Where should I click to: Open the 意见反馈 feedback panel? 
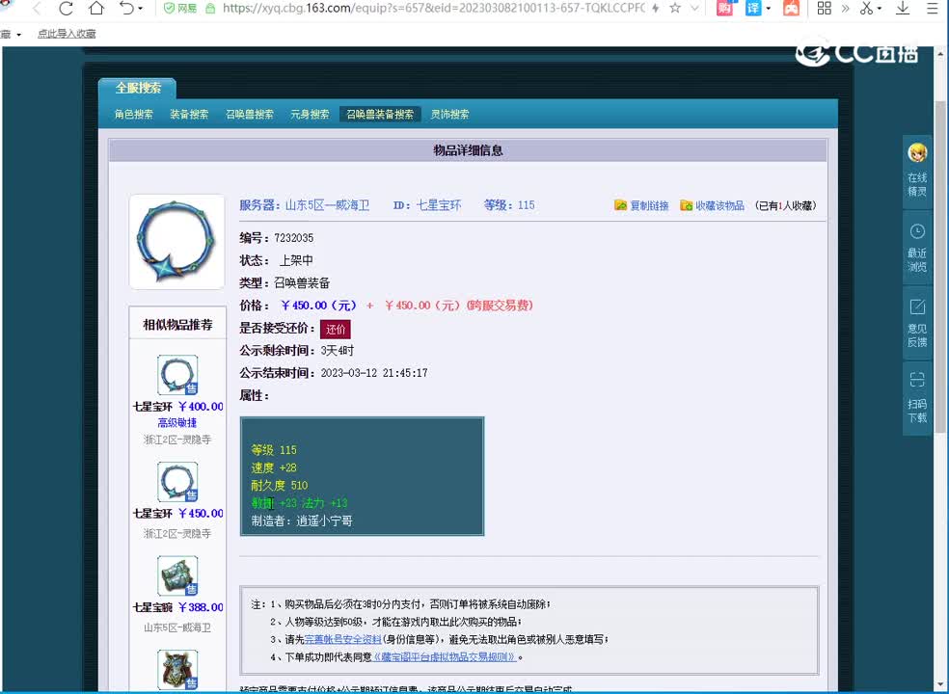click(916, 321)
